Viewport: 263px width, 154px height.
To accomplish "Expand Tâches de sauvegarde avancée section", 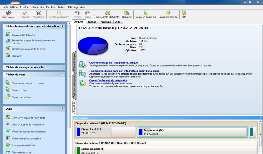I will pyautogui.click(x=62, y=67).
